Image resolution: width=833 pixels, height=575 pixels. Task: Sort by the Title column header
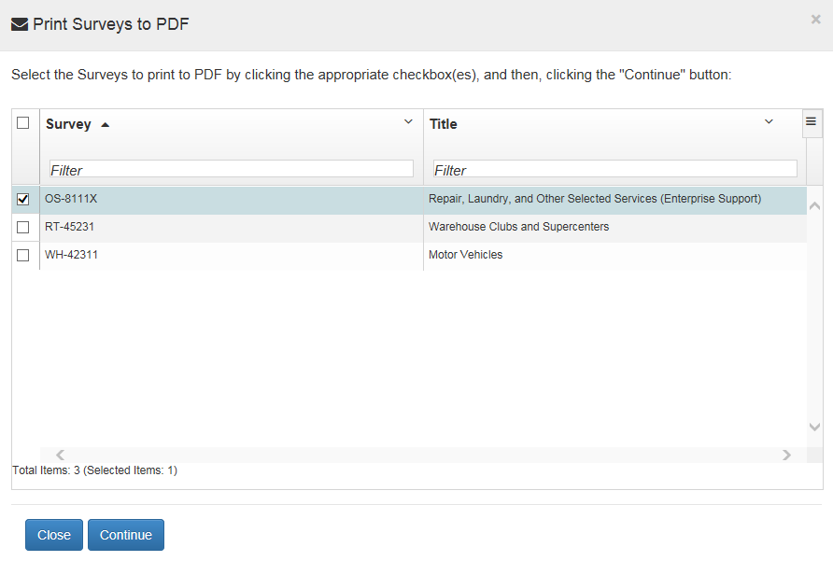coord(444,124)
